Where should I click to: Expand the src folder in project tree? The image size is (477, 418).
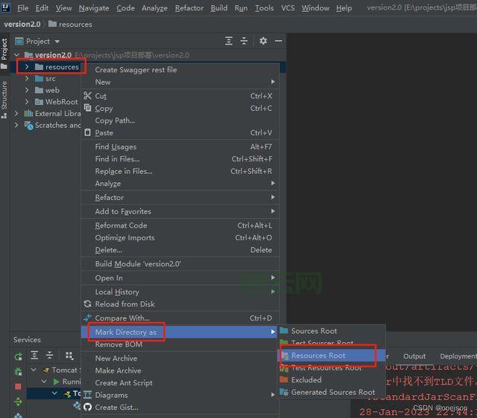point(27,79)
